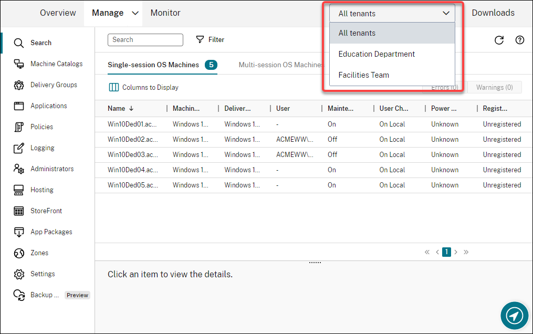The height and width of the screenshot is (334, 533).
Task: Switch to the Monitor tab
Action: pyautogui.click(x=165, y=13)
